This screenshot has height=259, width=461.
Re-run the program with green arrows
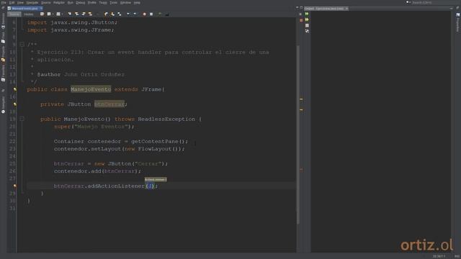[307, 14]
